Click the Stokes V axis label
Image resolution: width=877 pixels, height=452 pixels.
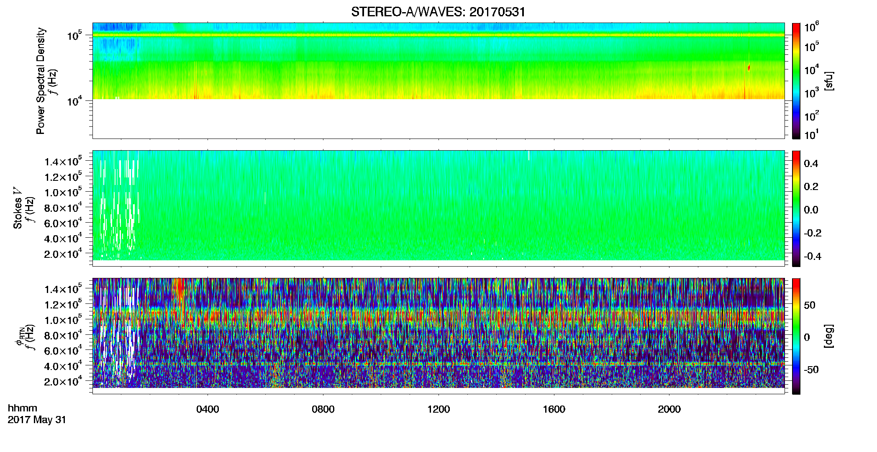pos(18,208)
